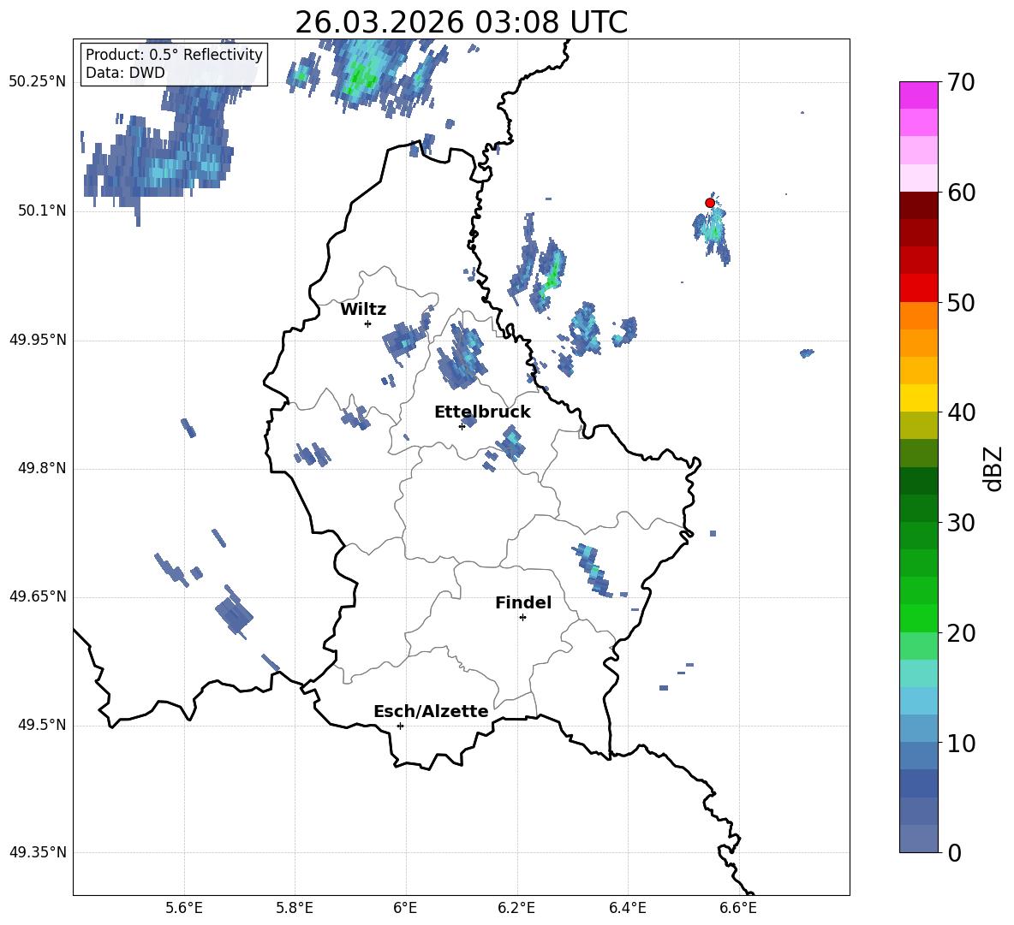This screenshot has width=1014, height=925.
Task: Select the Findel city label
Action: (x=523, y=602)
